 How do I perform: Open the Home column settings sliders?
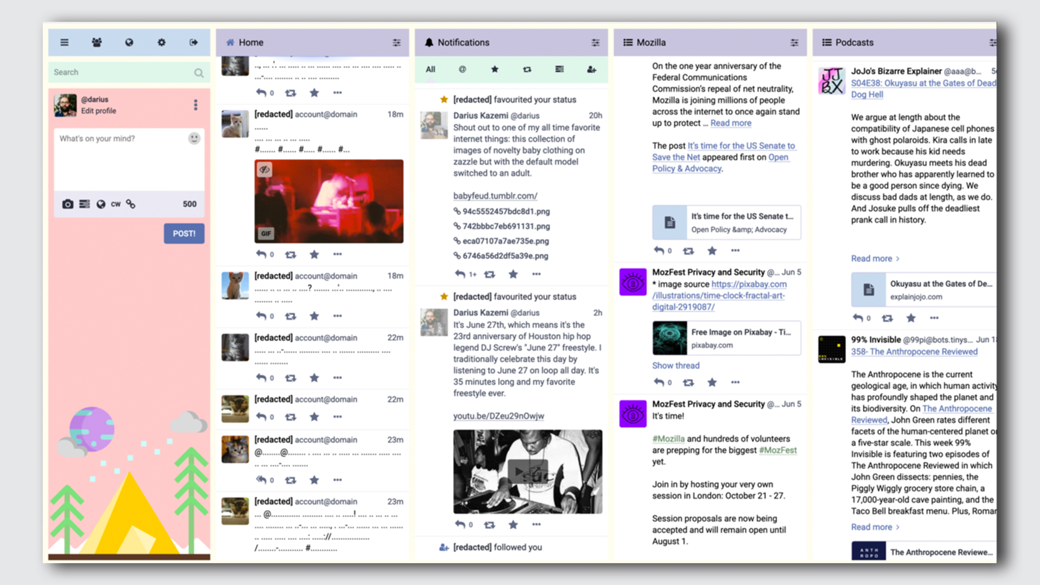396,42
